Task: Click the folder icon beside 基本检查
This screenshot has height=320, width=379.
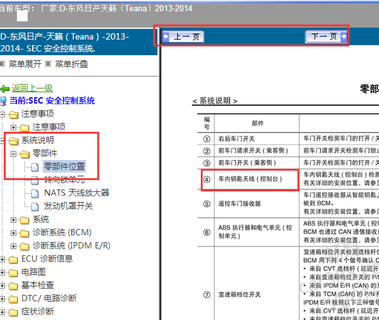Action: pyautogui.click(x=14, y=286)
